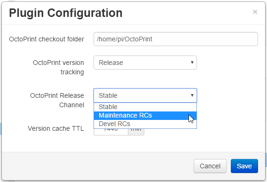Choose Stable in the release channel list
This screenshot has width=267, height=182.
pos(145,107)
